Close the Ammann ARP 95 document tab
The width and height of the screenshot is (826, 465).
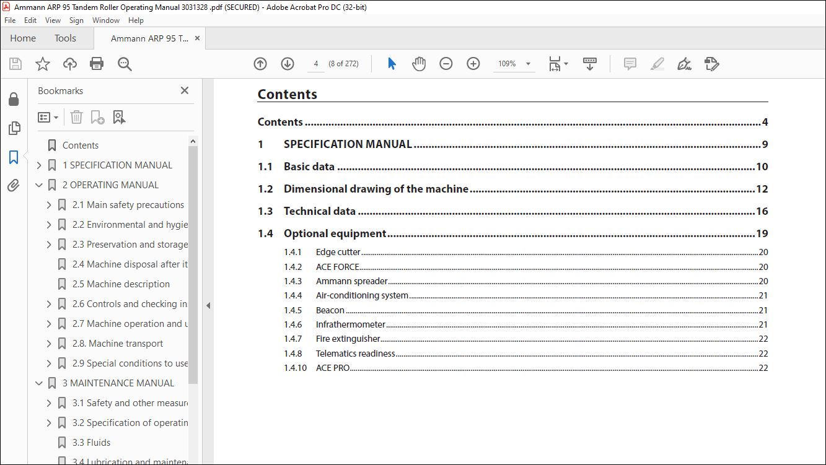point(198,38)
